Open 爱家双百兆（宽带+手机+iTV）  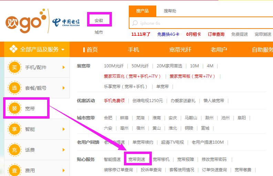coord(132,76)
